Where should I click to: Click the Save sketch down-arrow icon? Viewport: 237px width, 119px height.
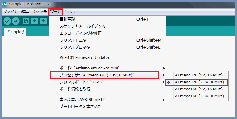coord(43,21)
